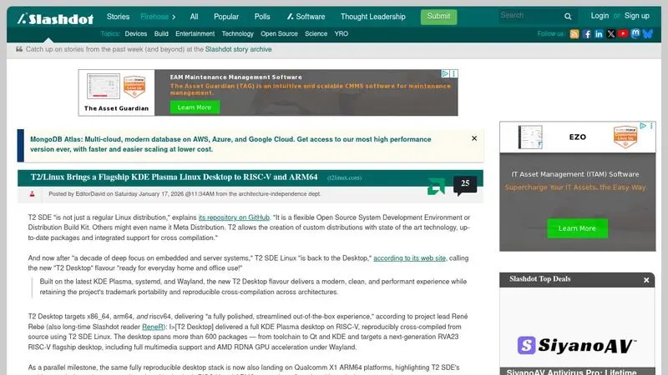The height and width of the screenshot is (375, 668).
Task: Open the Software section
Action: point(306,17)
